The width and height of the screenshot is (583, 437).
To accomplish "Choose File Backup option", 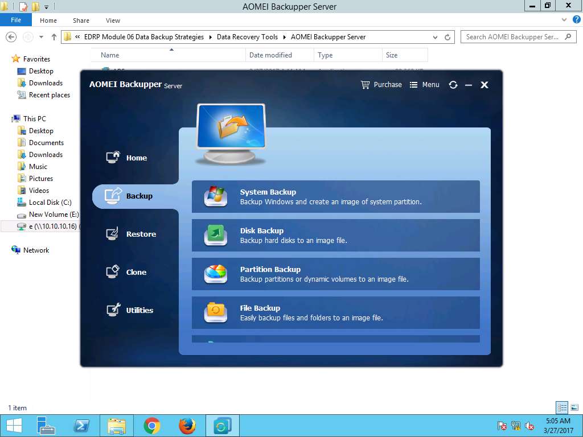I will pos(336,312).
